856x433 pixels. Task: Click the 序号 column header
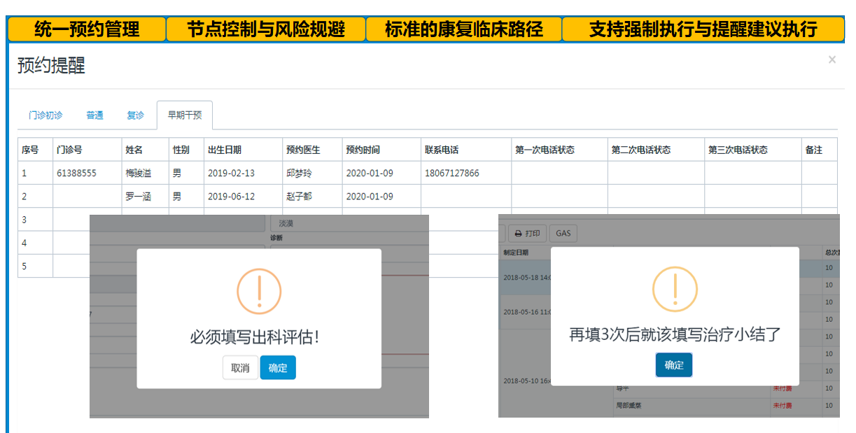(x=35, y=150)
